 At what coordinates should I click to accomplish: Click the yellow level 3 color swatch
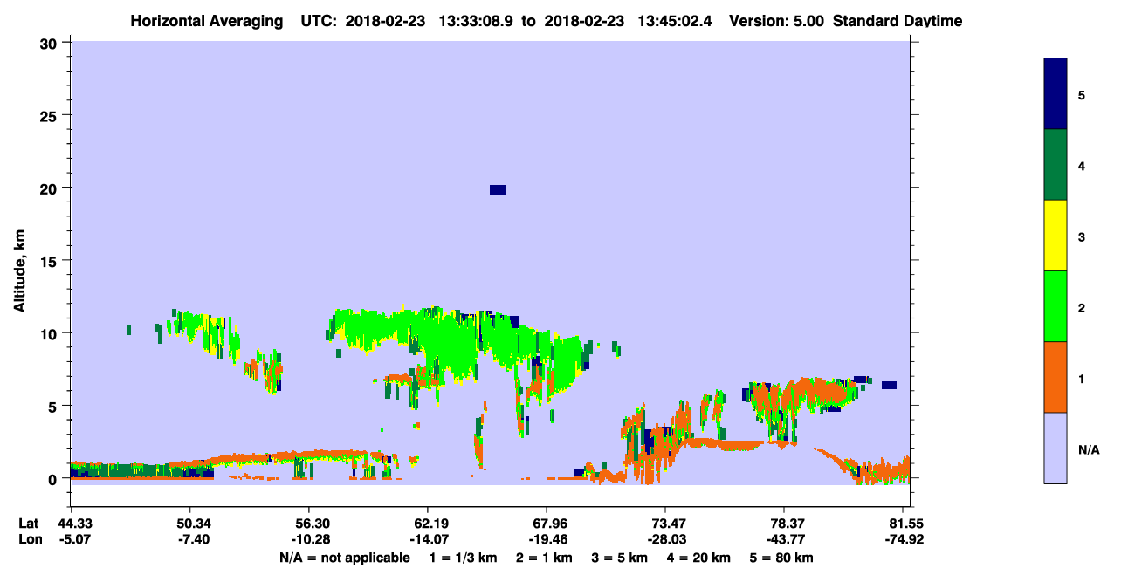click(x=1056, y=236)
